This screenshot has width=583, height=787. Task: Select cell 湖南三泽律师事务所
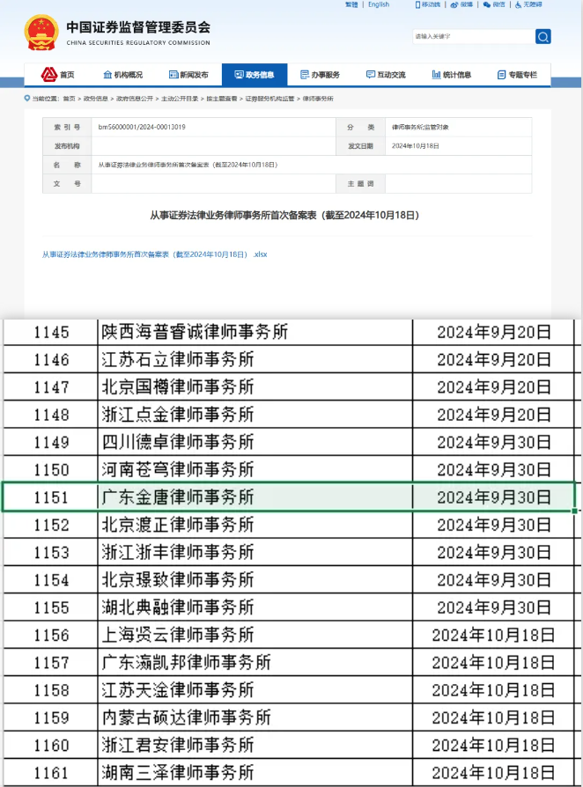[255, 772]
